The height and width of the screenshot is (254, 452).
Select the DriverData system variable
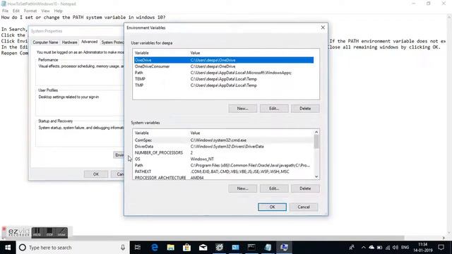tap(224, 146)
